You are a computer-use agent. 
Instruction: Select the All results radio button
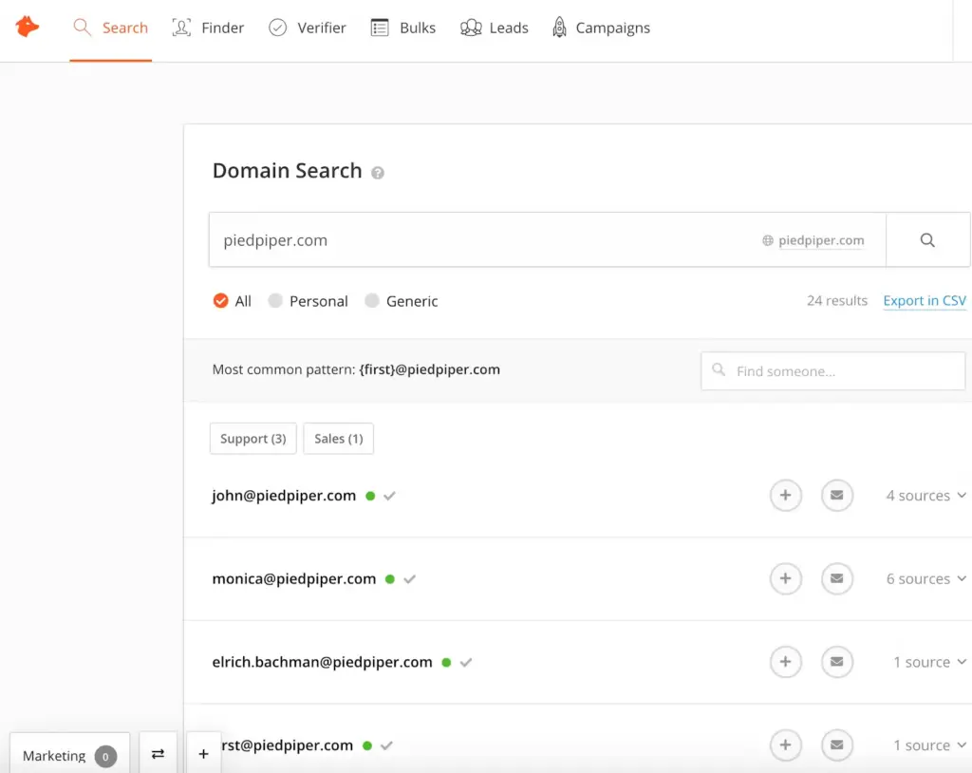(x=219, y=300)
